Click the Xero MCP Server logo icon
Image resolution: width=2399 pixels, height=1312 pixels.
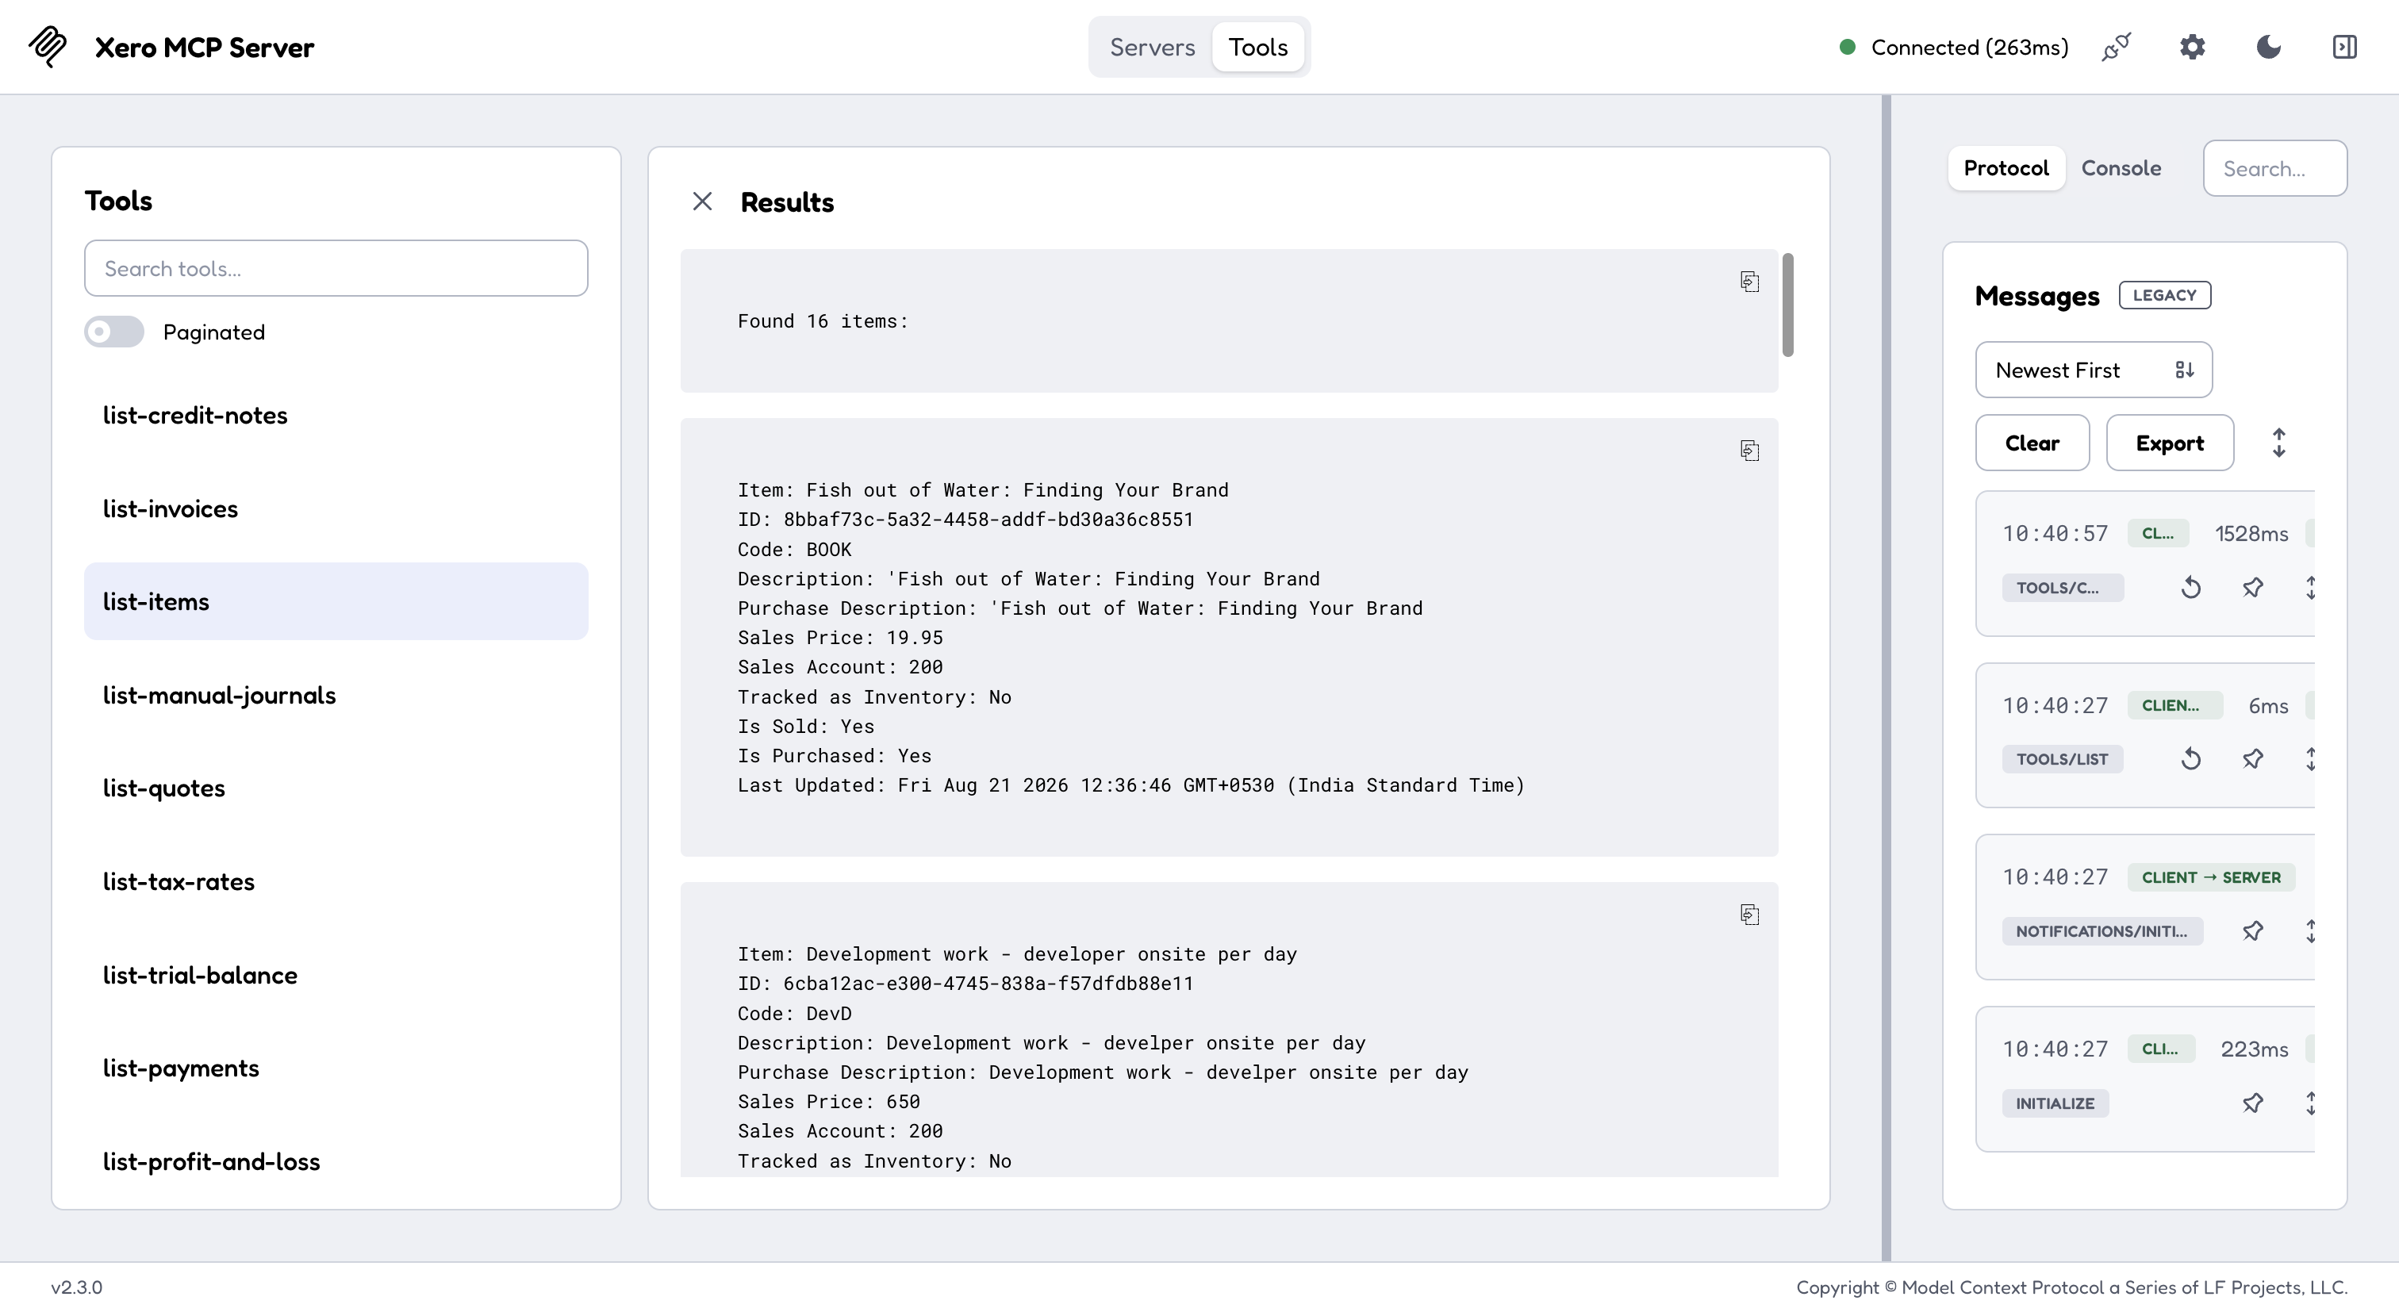48,47
